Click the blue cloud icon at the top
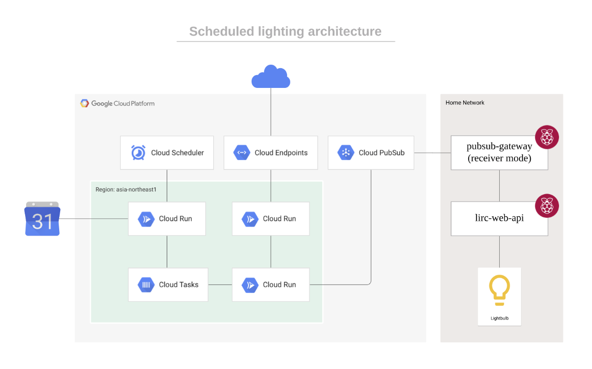 pos(271,77)
